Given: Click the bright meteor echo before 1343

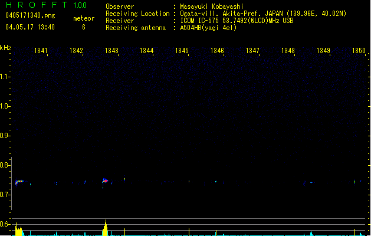Looking at the screenshot, I should pyautogui.click(x=105, y=181).
